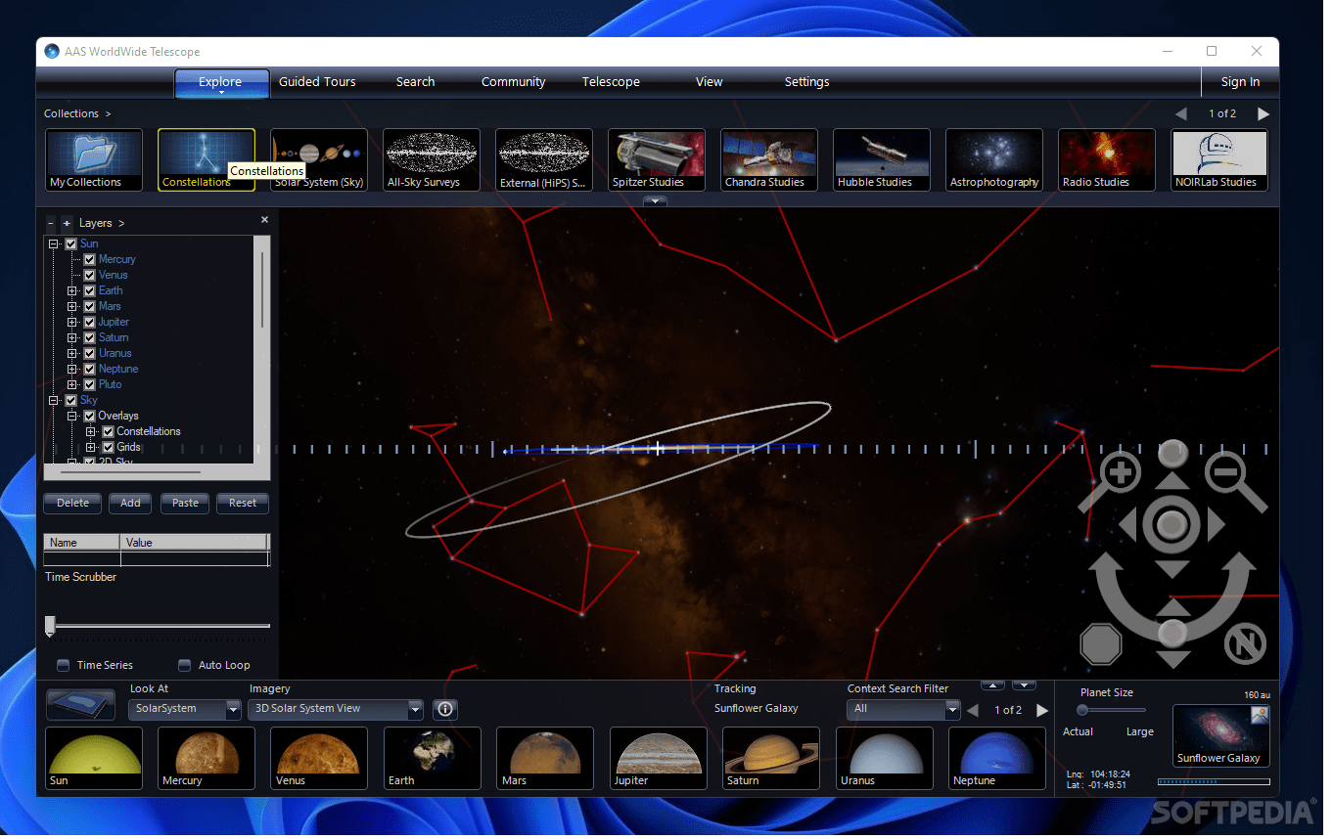Collapse the Overlays tree node
Screen dimensions: 1332x839
(x=72, y=417)
